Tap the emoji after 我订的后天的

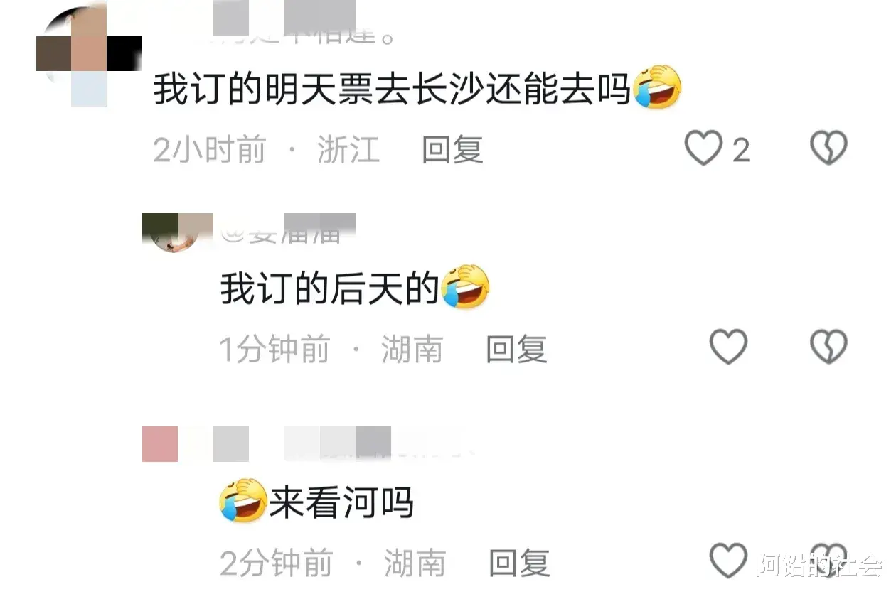tap(466, 286)
